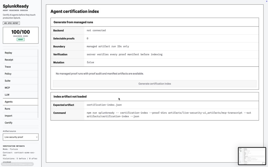Click the Violations 5 before / 0 after line
The image size is (268, 167).
(20, 158)
